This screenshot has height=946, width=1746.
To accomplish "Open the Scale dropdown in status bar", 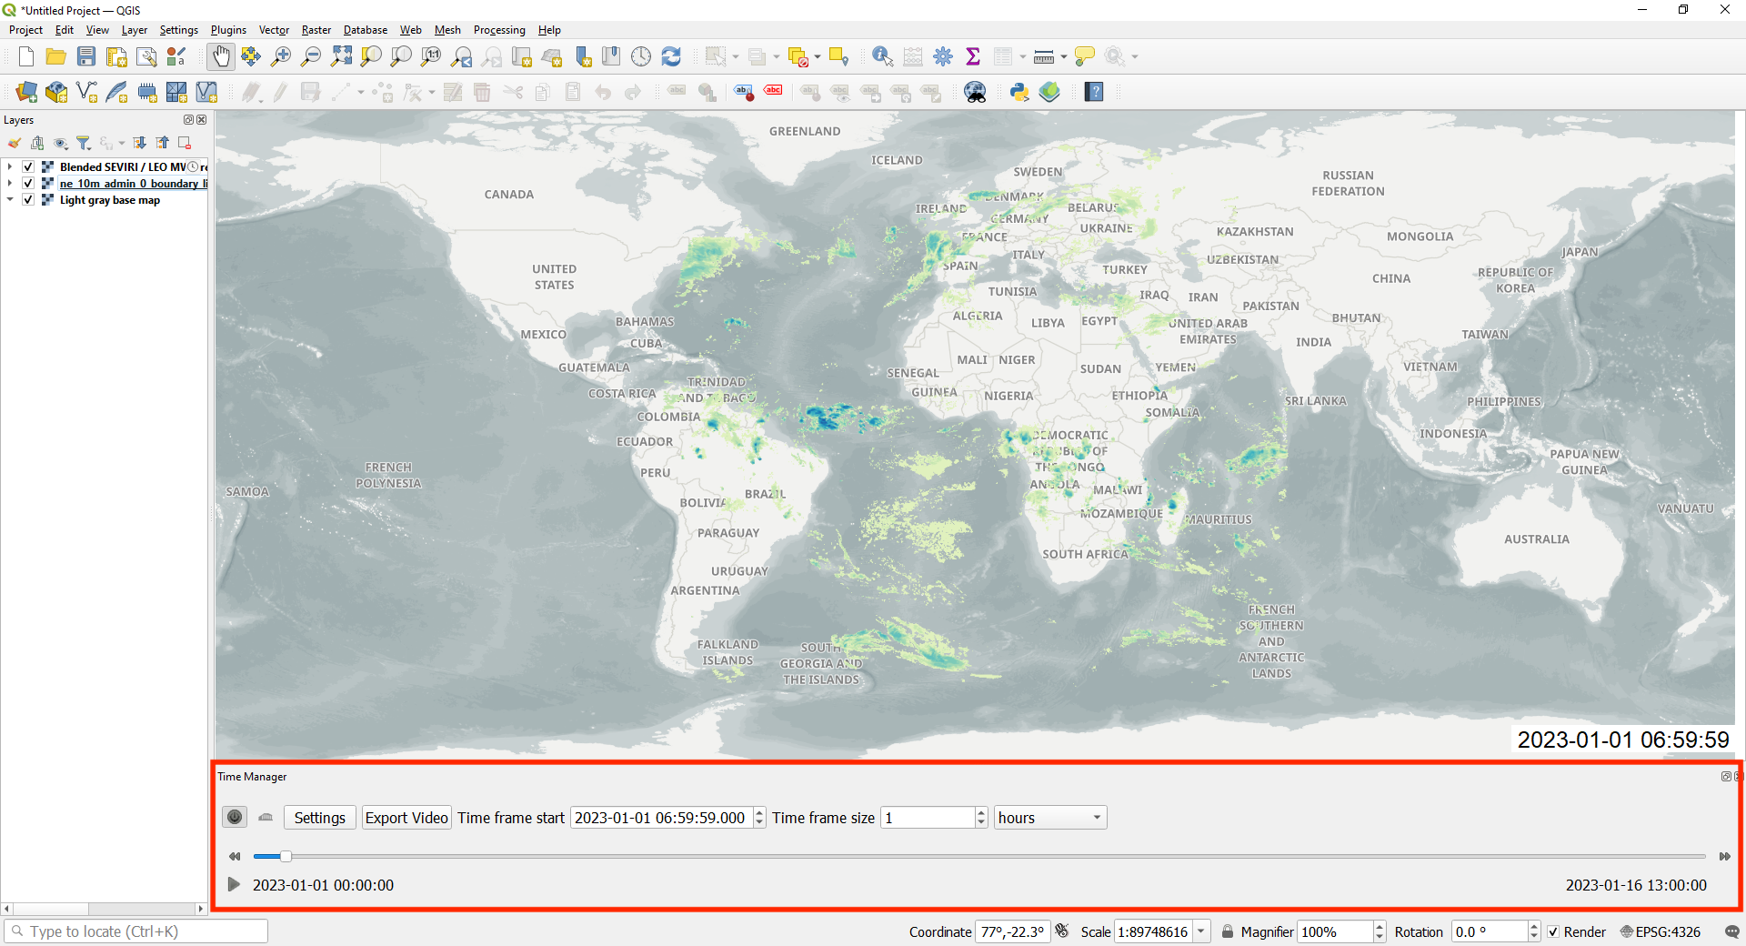I will (x=1201, y=931).
